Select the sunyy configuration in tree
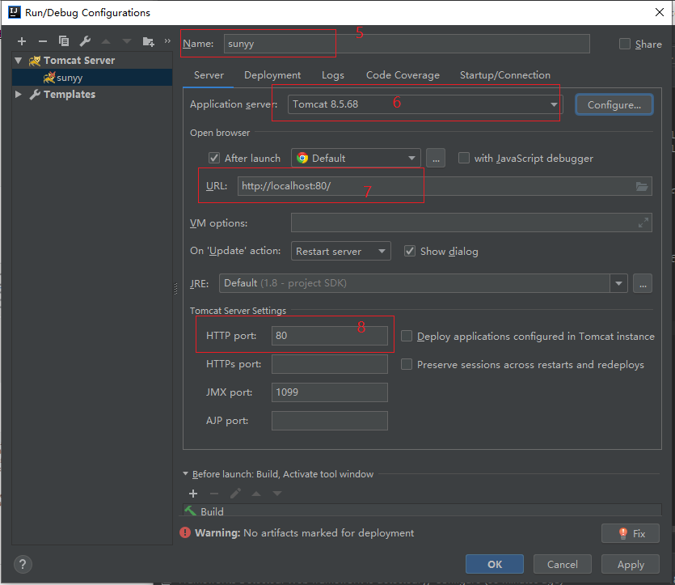The width and height of the screenshot is (675, 585). [x=69, y=78]
